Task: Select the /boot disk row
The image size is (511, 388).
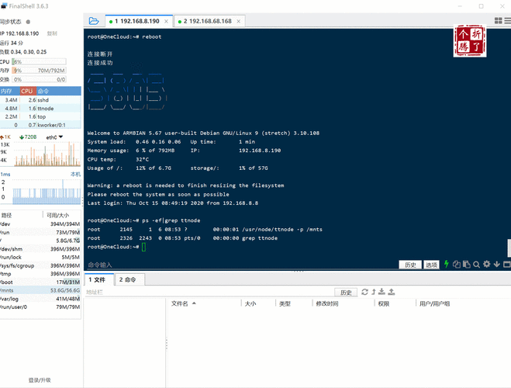Action: coord(40,282)
